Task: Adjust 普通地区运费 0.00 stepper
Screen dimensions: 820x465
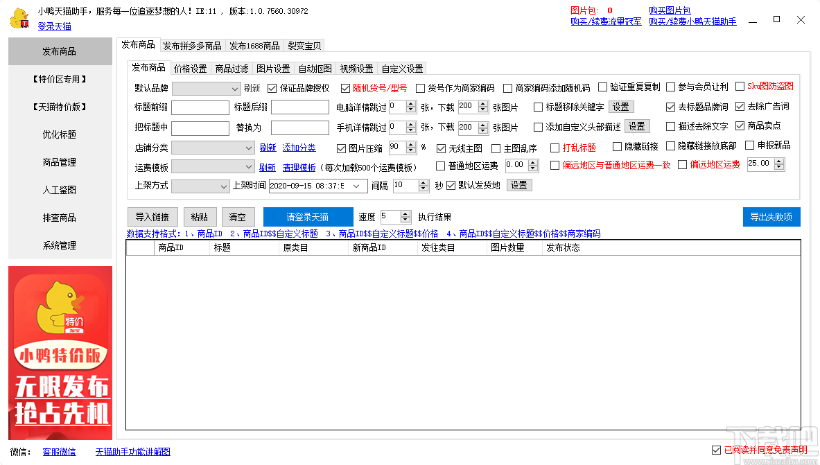Action: (533, 166)
